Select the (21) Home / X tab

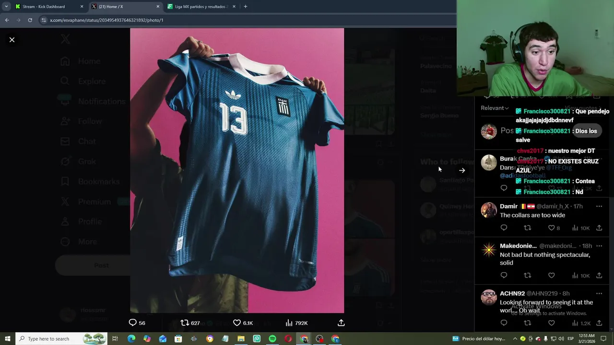click(x=125, y=7)
